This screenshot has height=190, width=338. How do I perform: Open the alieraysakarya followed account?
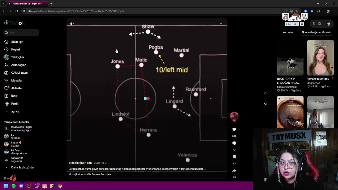pyautogui.click(x=19, y=152)
